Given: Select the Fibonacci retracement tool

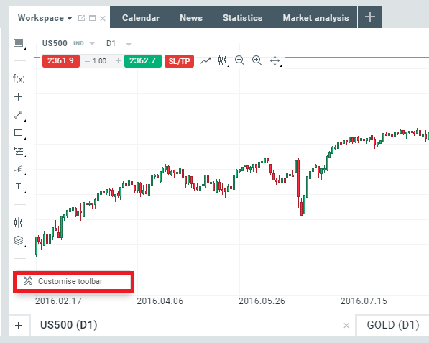Looking at the screenshot, I should point(19,151).
